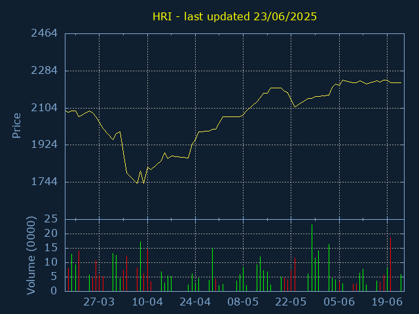Click the 'Price' axis label

point(16,126)
